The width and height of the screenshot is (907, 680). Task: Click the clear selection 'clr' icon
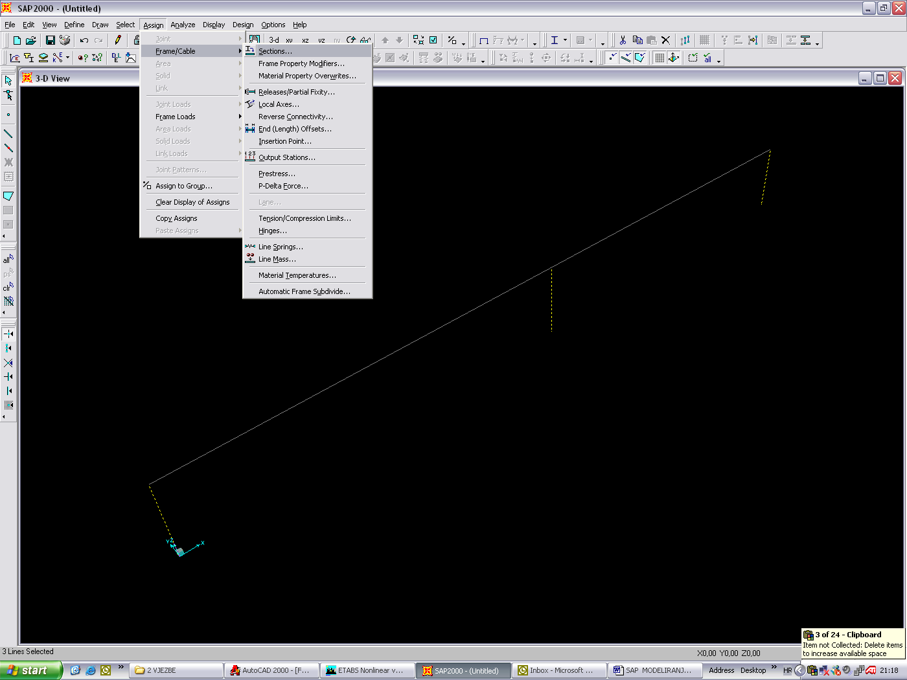pos(8,287)
